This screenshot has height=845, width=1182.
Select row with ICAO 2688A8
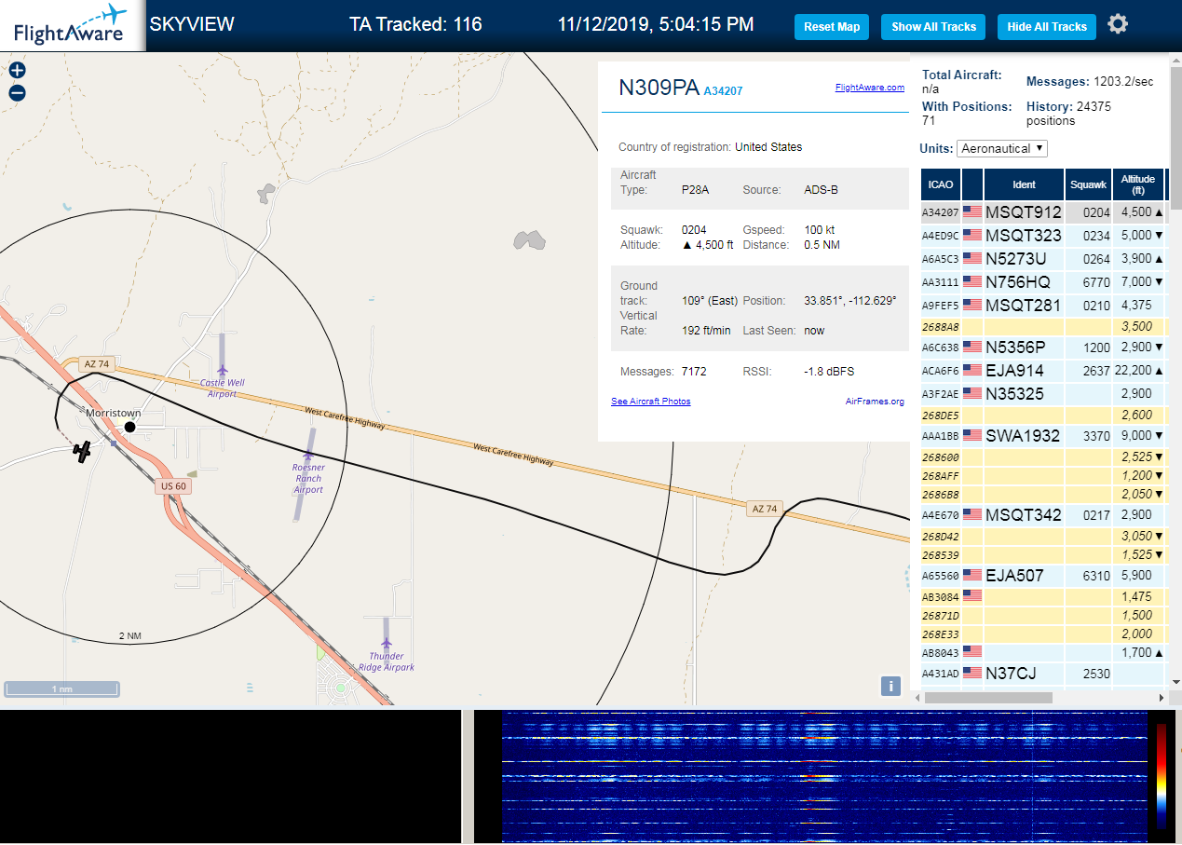pyautogui.click(x=1043, y=327)
